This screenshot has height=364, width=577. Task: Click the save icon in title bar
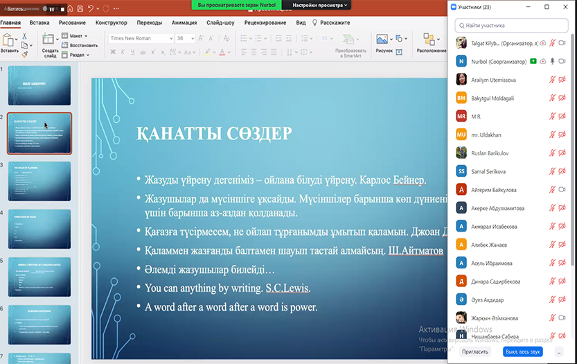tap(81, 9)
